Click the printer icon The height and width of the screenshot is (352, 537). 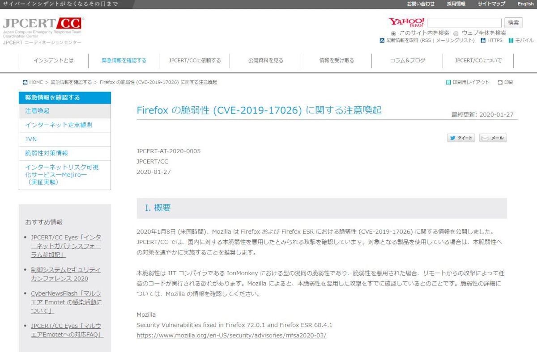500,82
